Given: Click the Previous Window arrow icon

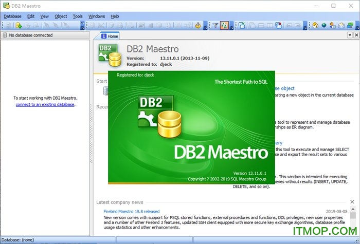Looking at the screenshot, I should 289,26.
